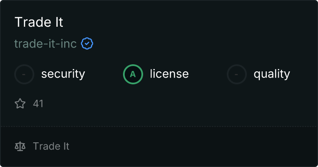Click the scales license icon

point(20,146)
